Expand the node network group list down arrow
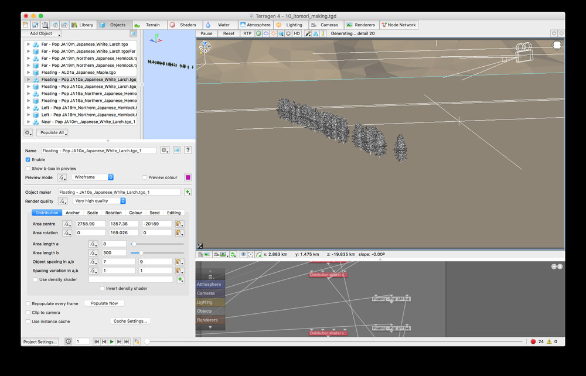Screen dimensions: 586x376 pyautogui.click(x=210, y=327)
